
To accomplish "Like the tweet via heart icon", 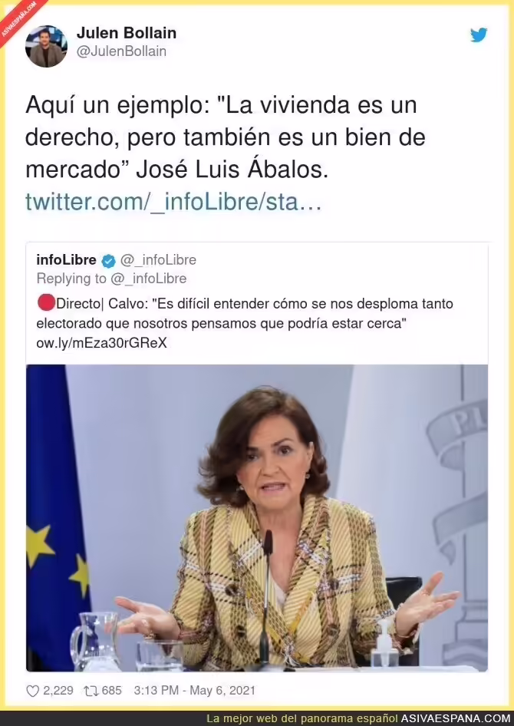I will (32, 691).
